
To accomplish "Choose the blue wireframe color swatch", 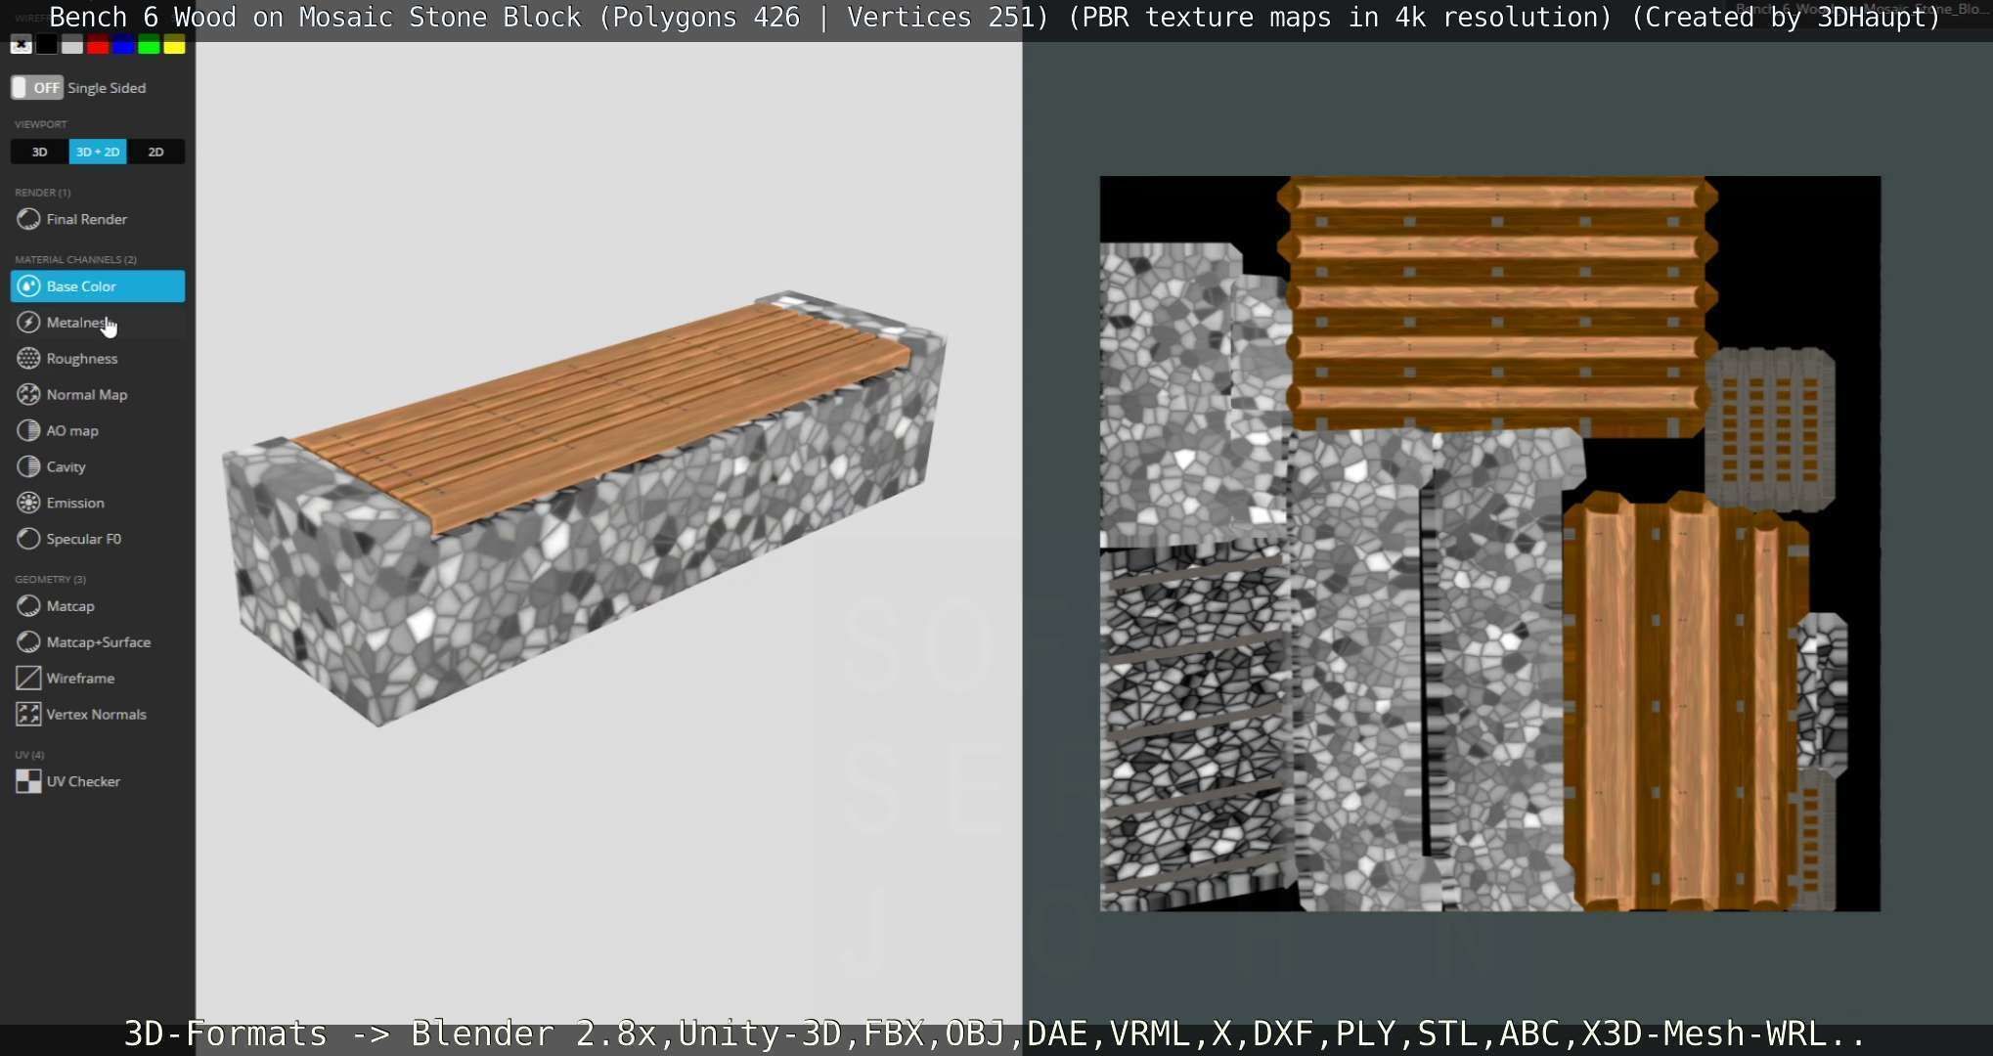I will coord(122,45).
